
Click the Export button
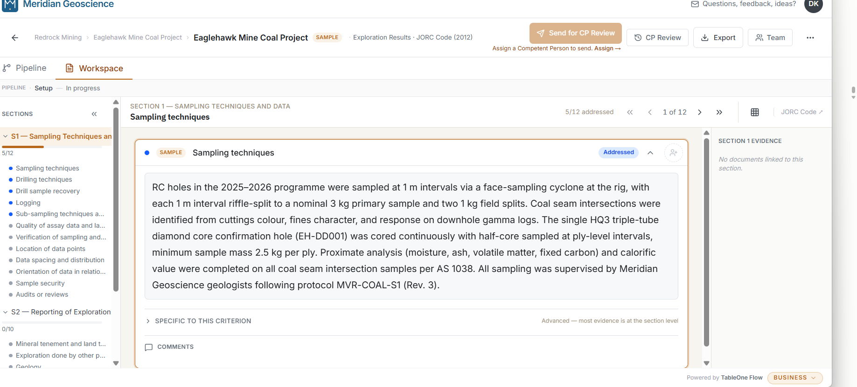click(718, 38)
